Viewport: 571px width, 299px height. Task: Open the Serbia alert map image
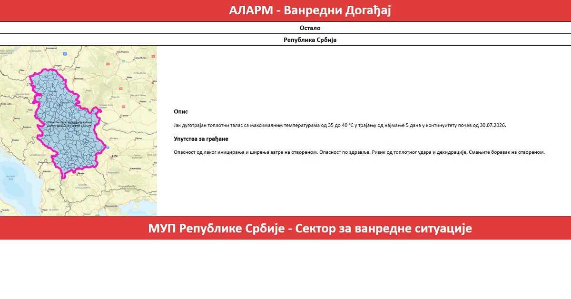pos(79,131)
